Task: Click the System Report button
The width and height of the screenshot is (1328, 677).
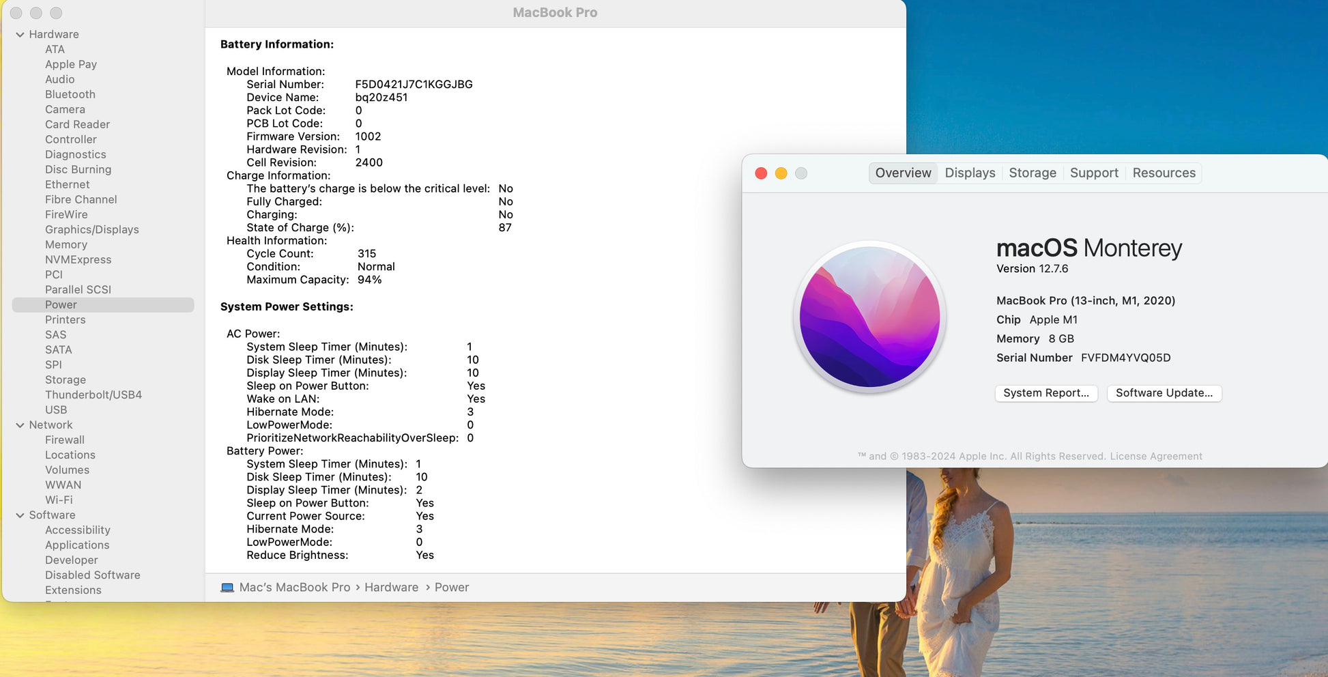Action: point(1045,393)
